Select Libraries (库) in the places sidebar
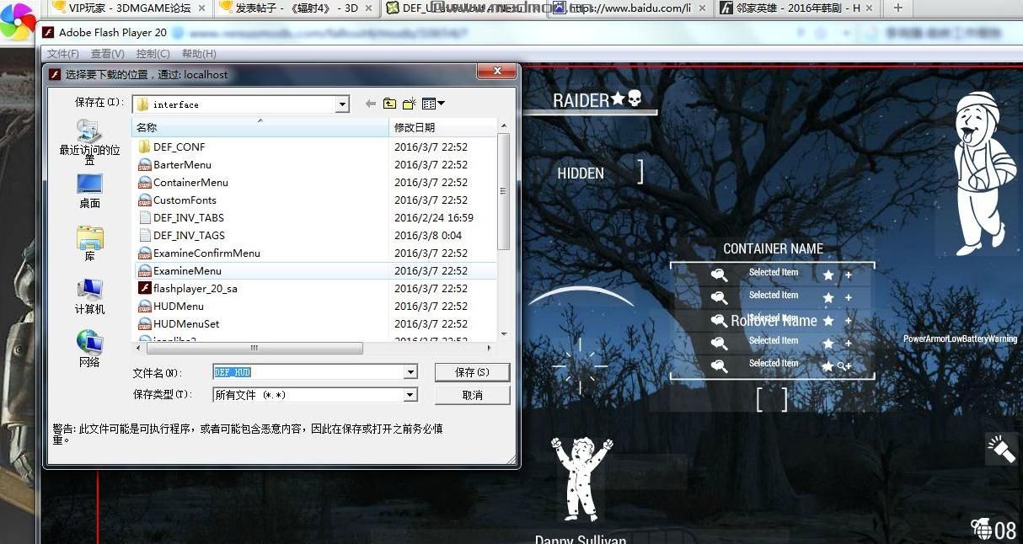Image resolution: width=1023 pixels, height=544 pixels. point(89,244)
